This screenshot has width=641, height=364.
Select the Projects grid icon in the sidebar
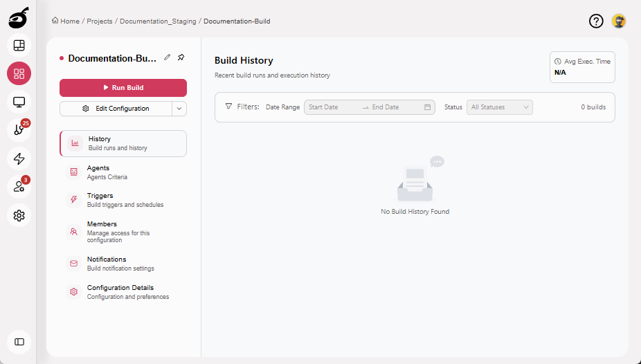click(19, 73)
